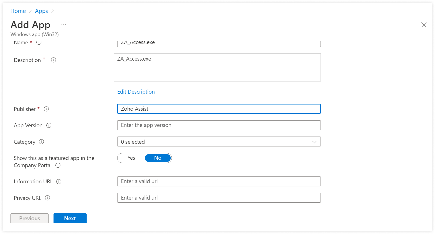This screenshot has width=435, height=234.
Task: Open the ellipsis menu beside Add App
Action: pyautogui.click(x=64, y=25)
